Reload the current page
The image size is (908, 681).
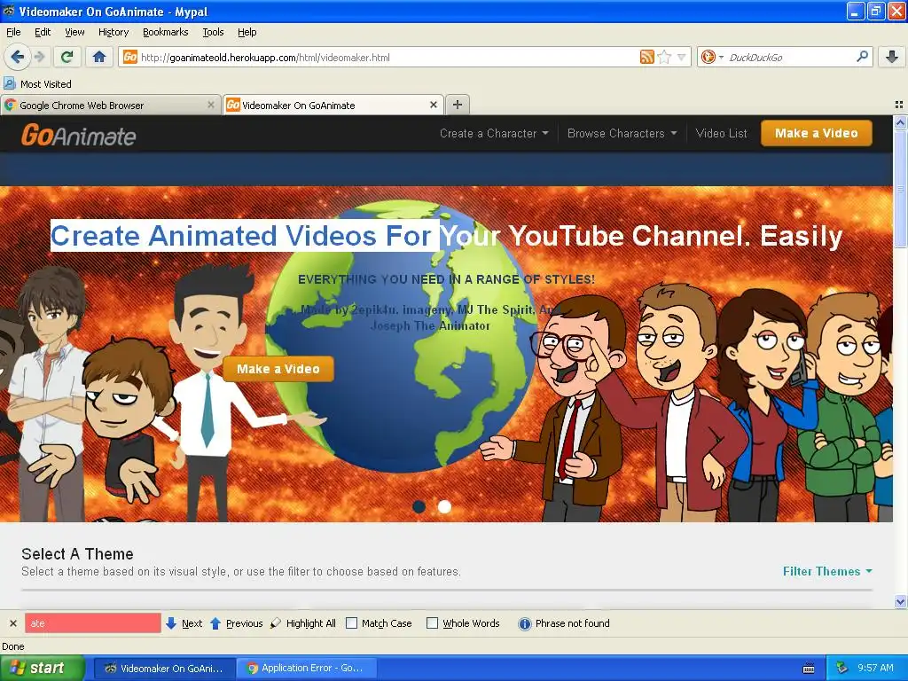tap(67, 57)
